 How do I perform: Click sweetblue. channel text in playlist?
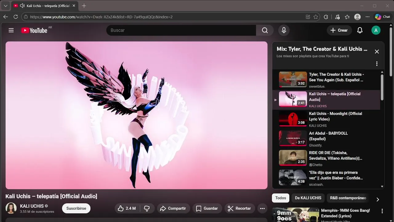click(x=317, y=86)
